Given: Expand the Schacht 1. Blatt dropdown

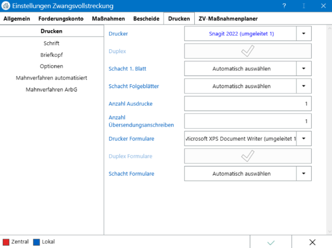Looking at the screenshot, I should click(304, 68).
